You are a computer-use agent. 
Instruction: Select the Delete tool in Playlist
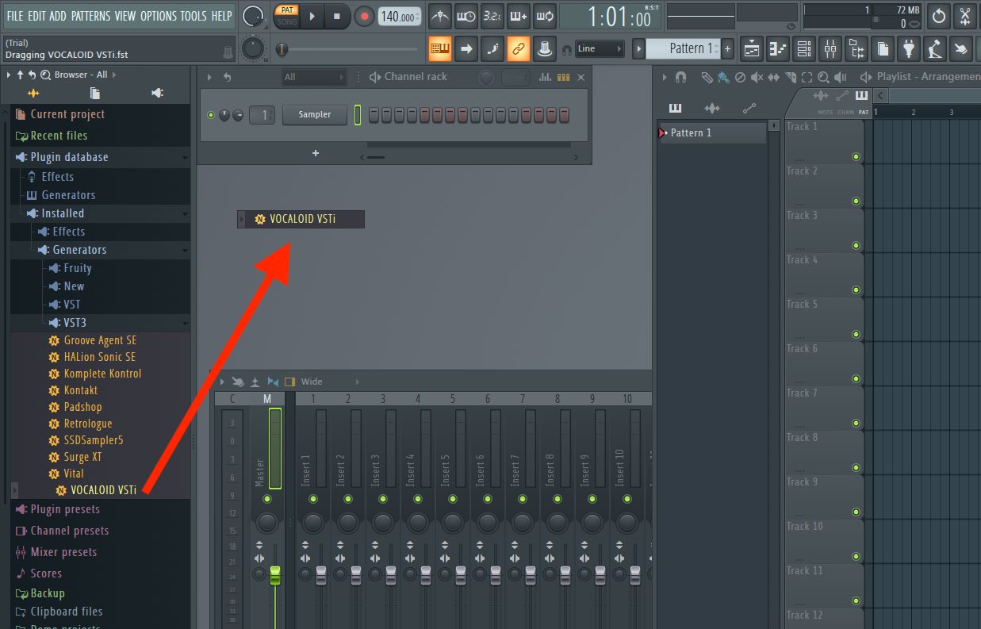tap(740, 77)
